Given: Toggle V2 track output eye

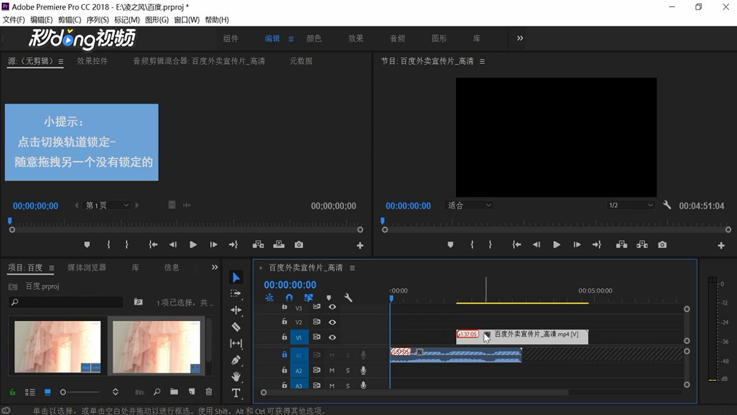Looking at the screenshot, I should click(332, 322).
